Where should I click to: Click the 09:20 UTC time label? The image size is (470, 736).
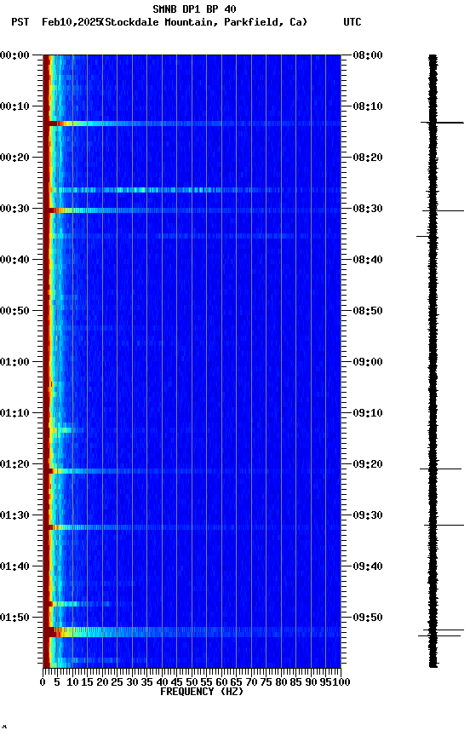pyautogui.click(x=368, y=464)
